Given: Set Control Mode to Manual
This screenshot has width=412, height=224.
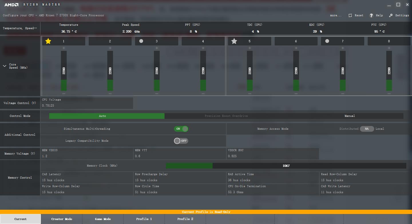Looking at the screenshot, I should tap(350, 116).
